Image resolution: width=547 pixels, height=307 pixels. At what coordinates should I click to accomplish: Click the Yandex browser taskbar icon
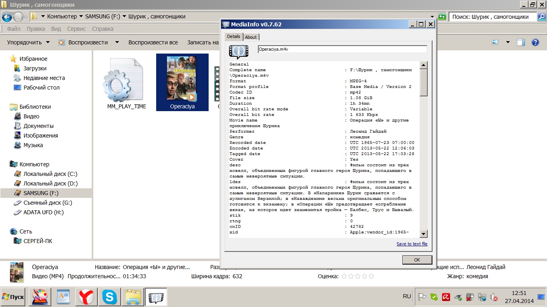pyautogui.click(x=86, y=297)
